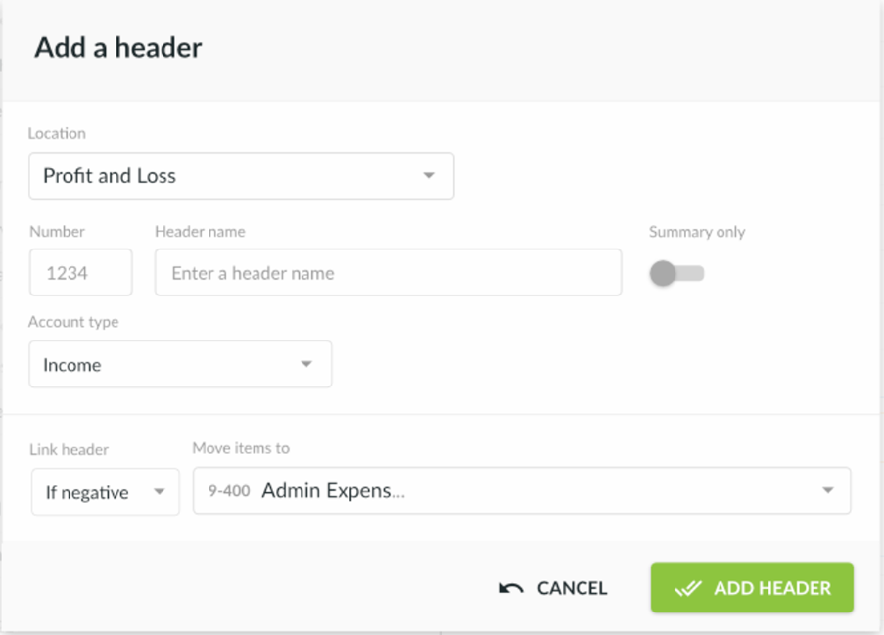This screenshot has width=884, height=635.
Task: Toggle the Summary only switch
Action: click(x=675, y=273)
